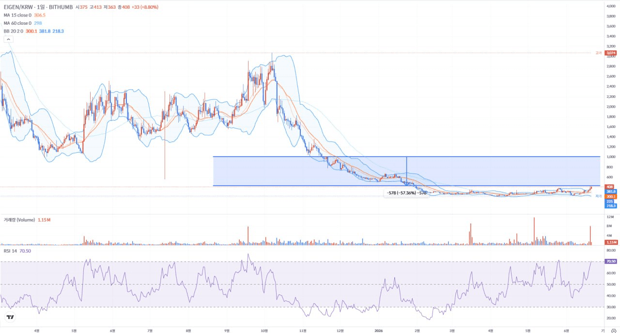Screen dimensions: 620x333
Task: Click the 80.00 level on RSI scale
Action: tap(610, 251)
